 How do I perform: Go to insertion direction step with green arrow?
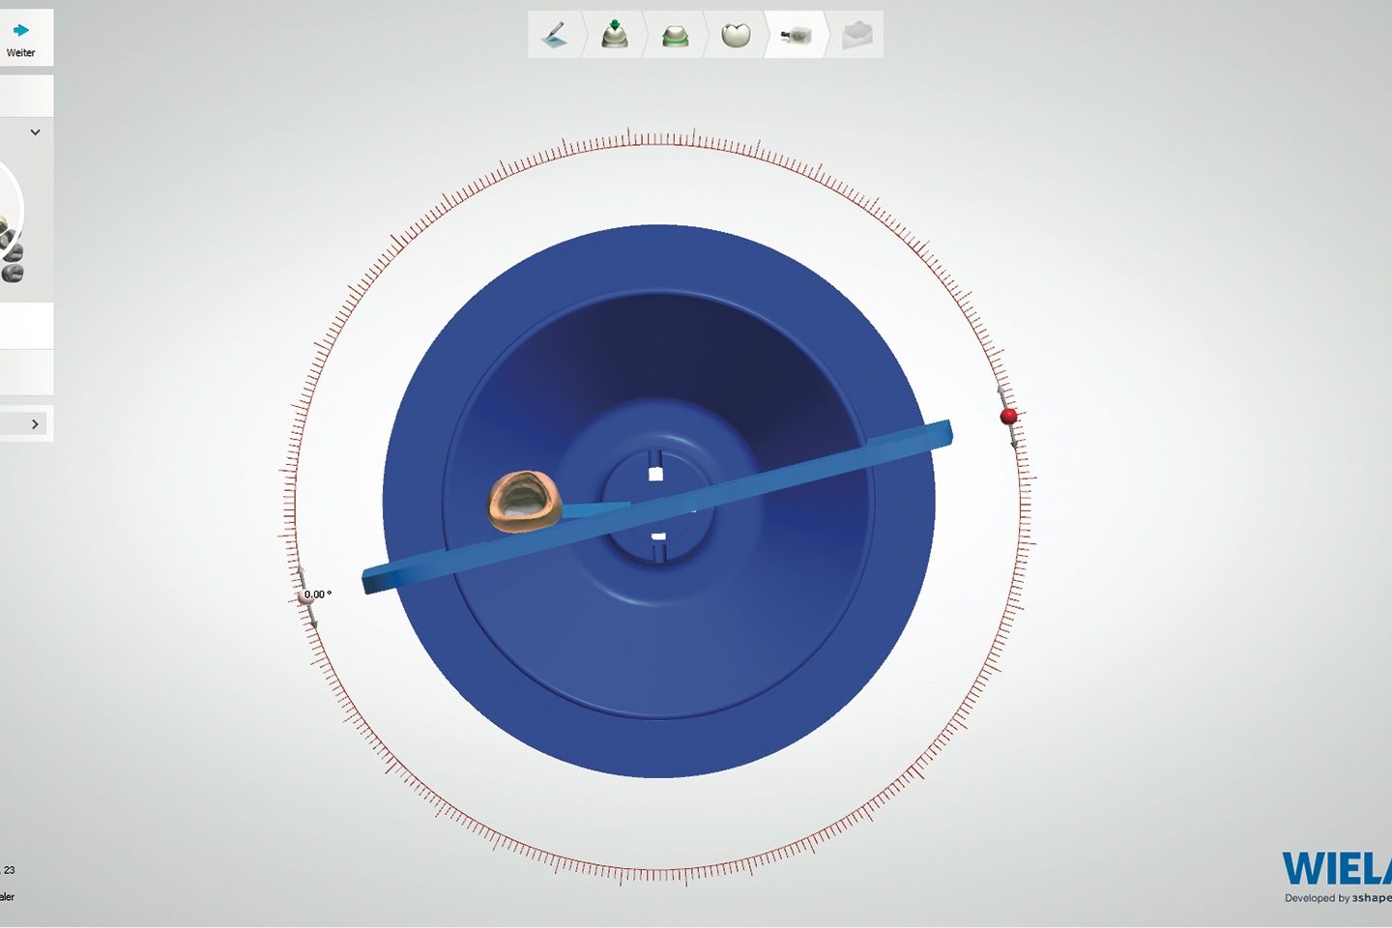(x=615, y=35)
